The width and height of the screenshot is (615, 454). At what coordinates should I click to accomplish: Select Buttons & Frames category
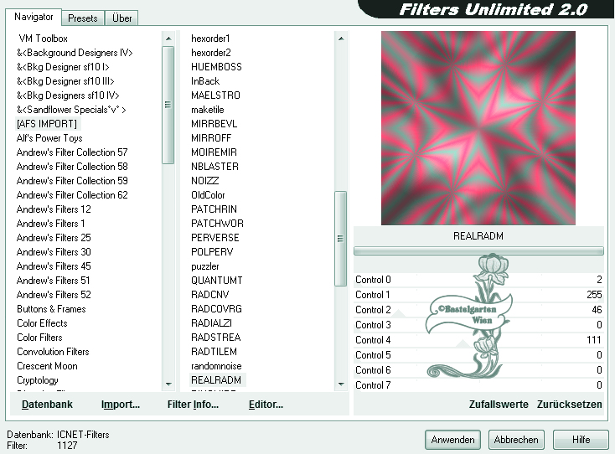[x=51, y=309]
